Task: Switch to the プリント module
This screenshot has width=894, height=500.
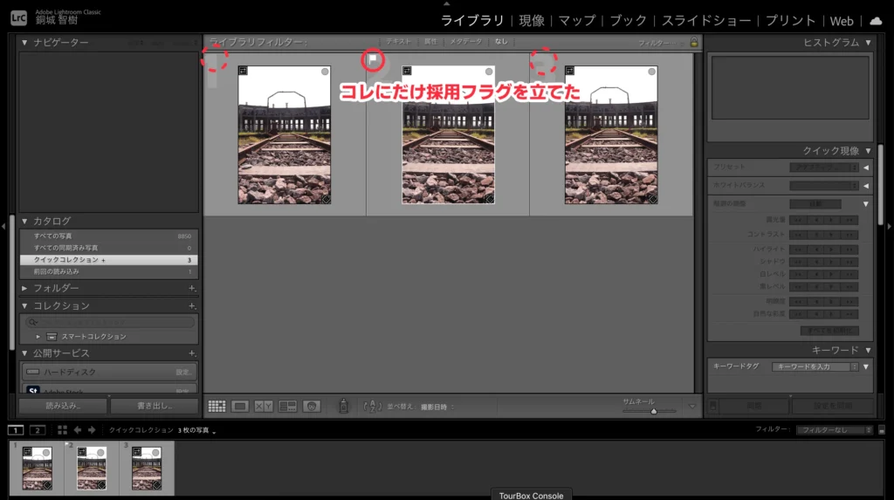Action: click(790, 21)
